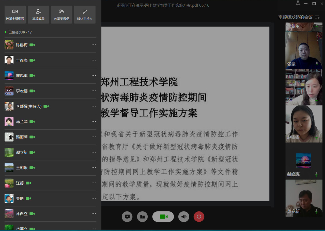Open more options for 汪菁

tap(94, 183)
